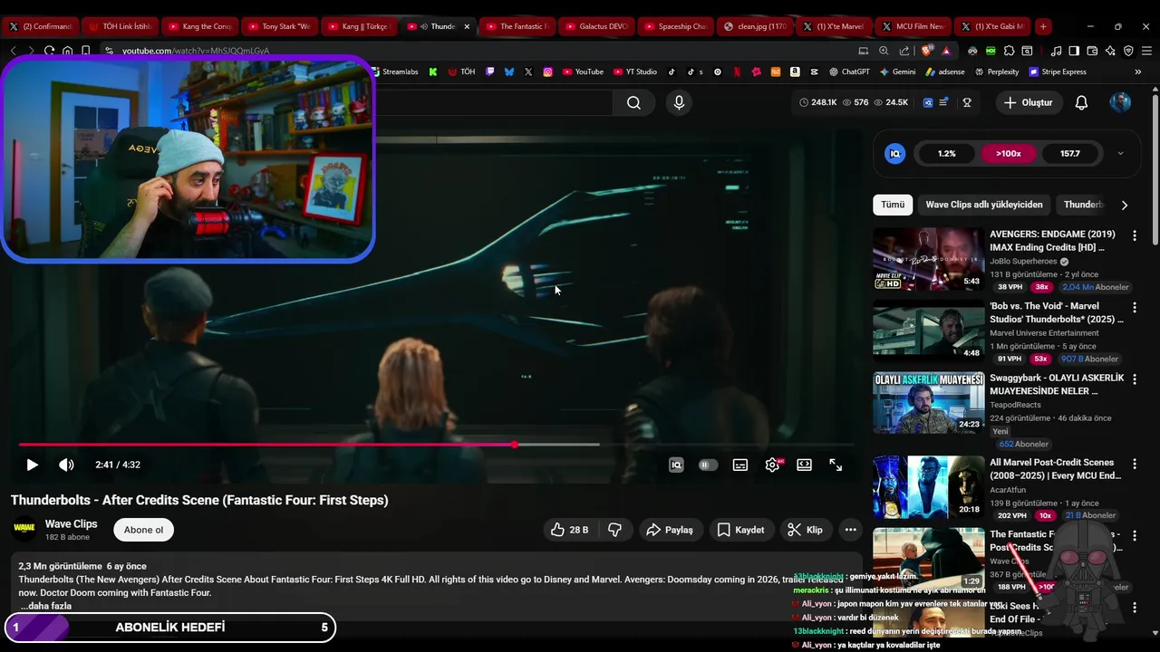The image size is (1160, 652).
Task: Click the browser back arrow
Action: [x=13, y=51]
